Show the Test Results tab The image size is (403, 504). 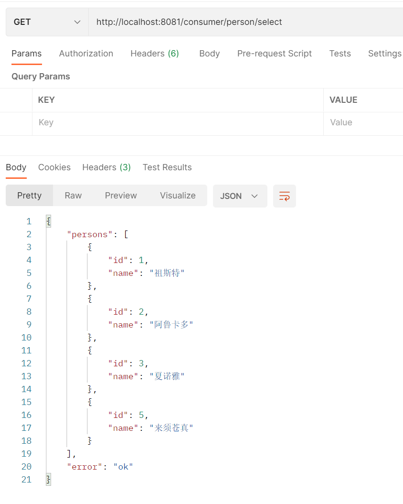click(x=167, y=167)
